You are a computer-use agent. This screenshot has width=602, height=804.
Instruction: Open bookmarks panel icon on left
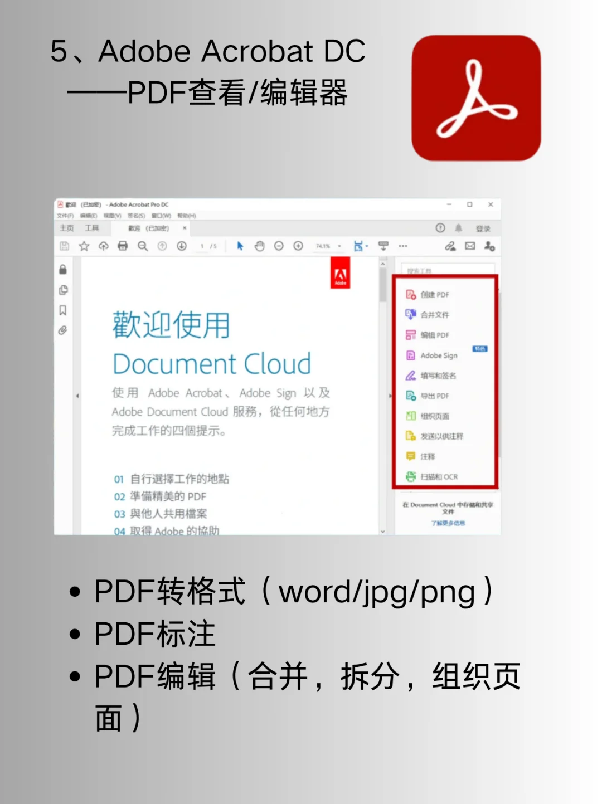coord(63,310)
